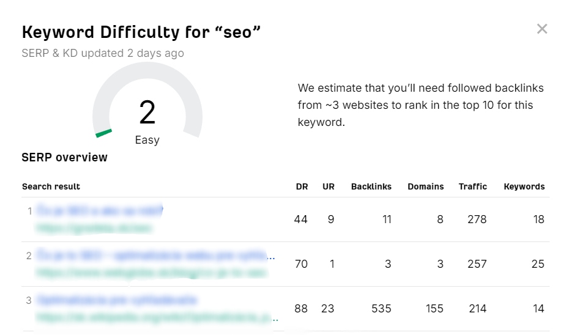Open the green URL under result 3
Screen dimensions: 571x335
(x=157, y=317)
